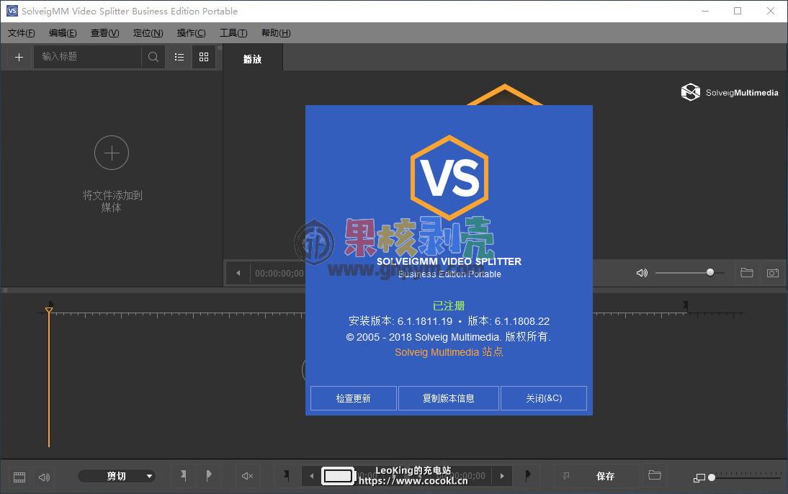Open the 帮助(H) menu

(x=276, y=33)
